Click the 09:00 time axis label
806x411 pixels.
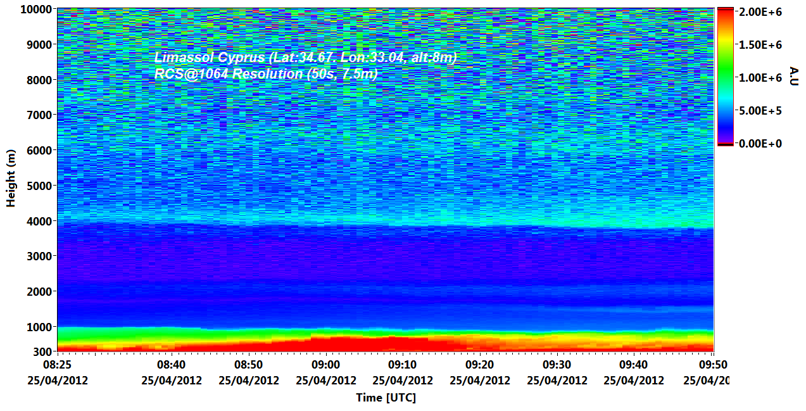[326, 365]
